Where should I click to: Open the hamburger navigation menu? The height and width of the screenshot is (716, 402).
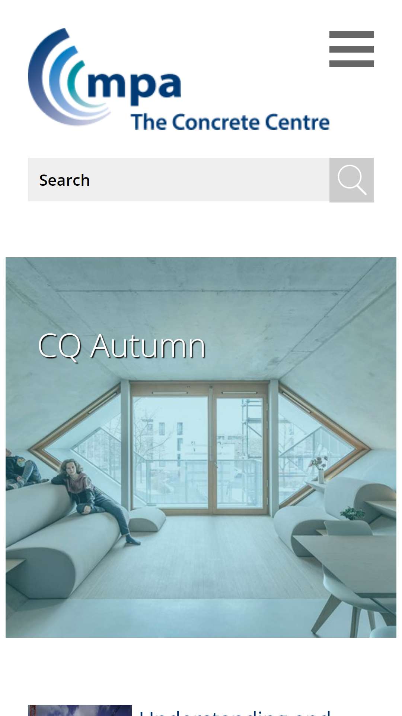point(351,49)
